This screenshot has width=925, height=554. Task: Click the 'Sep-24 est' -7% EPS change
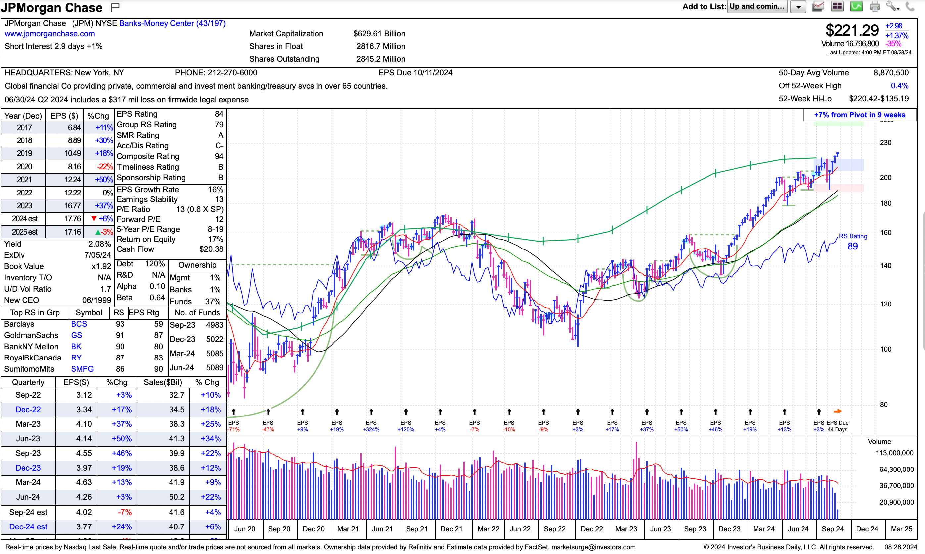125,512
